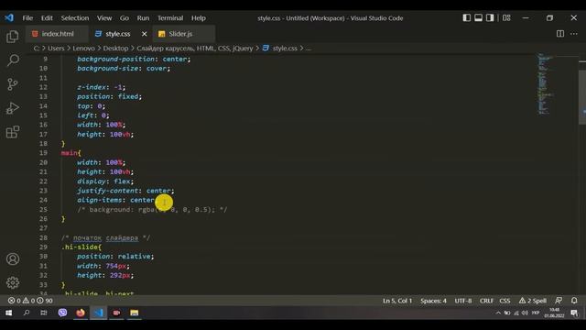
Task: Click the main selector on line 19
Action: (70, 153)
